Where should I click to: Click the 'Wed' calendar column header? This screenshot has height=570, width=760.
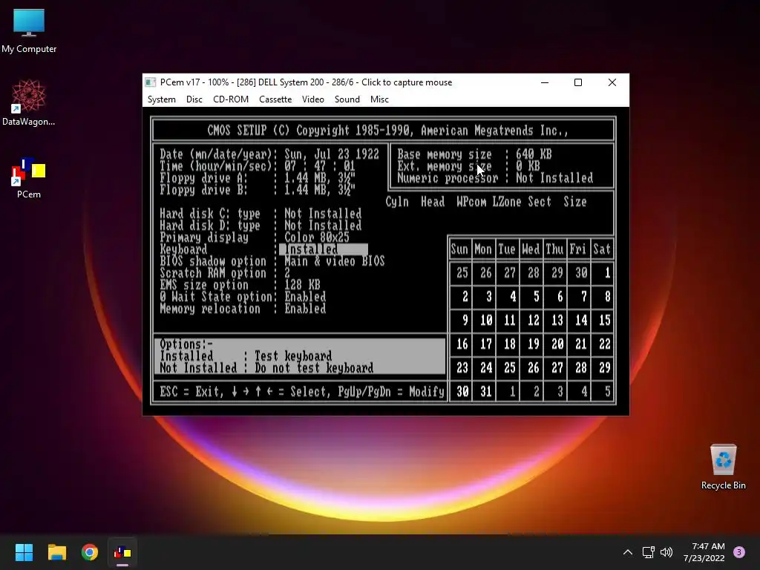click(x=531, y=249)
